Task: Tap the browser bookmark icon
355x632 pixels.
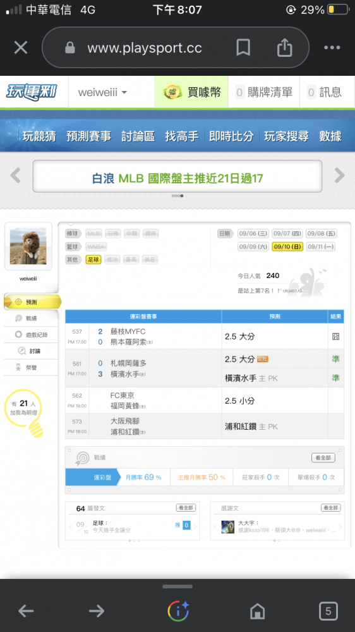Action: coord(243,47)
